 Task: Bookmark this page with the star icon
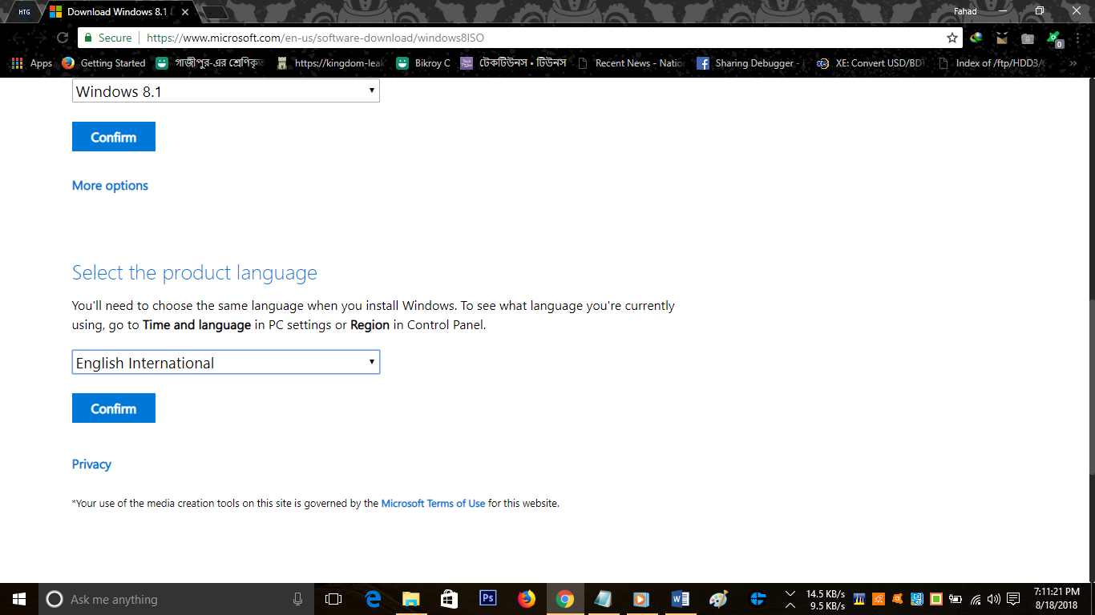(952, 38)
